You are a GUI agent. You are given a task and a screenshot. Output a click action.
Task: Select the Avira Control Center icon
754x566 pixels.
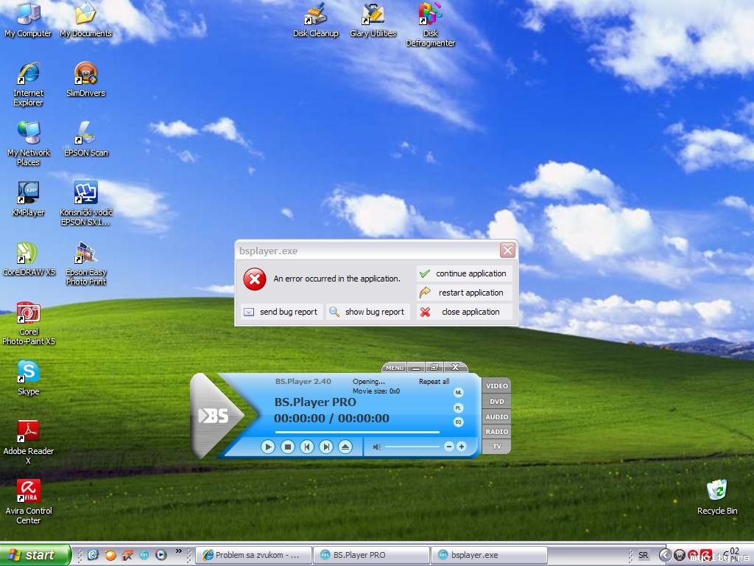click(29, 503)
